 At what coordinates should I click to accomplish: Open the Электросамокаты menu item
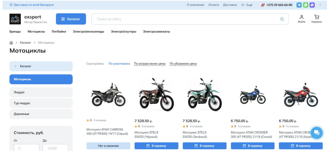pyautogui.click(x=156, y=32)
